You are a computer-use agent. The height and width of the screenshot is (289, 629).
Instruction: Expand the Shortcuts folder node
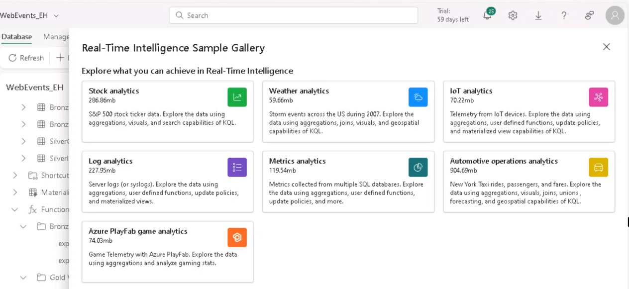click(15, 175)
